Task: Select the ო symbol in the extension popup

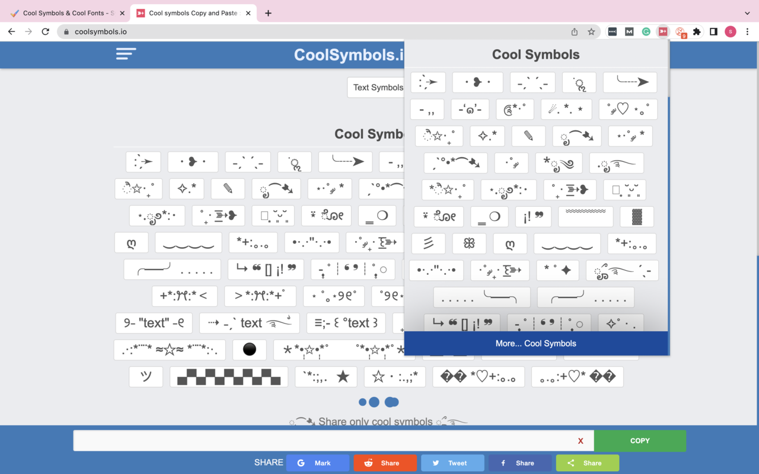Action: 510,244
